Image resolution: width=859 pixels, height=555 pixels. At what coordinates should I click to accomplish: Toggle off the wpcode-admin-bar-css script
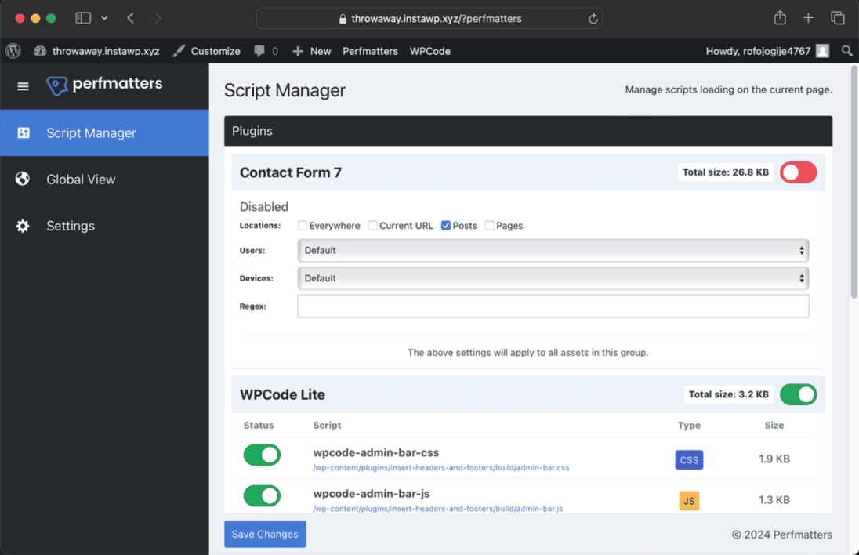pyautogui.click(x=261, y=455)
